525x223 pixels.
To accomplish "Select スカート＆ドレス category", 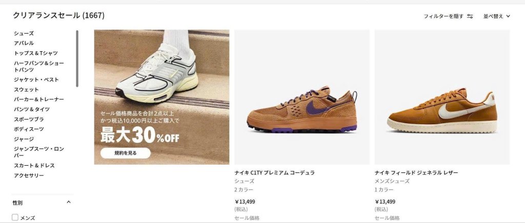I will tap(34, 165).
